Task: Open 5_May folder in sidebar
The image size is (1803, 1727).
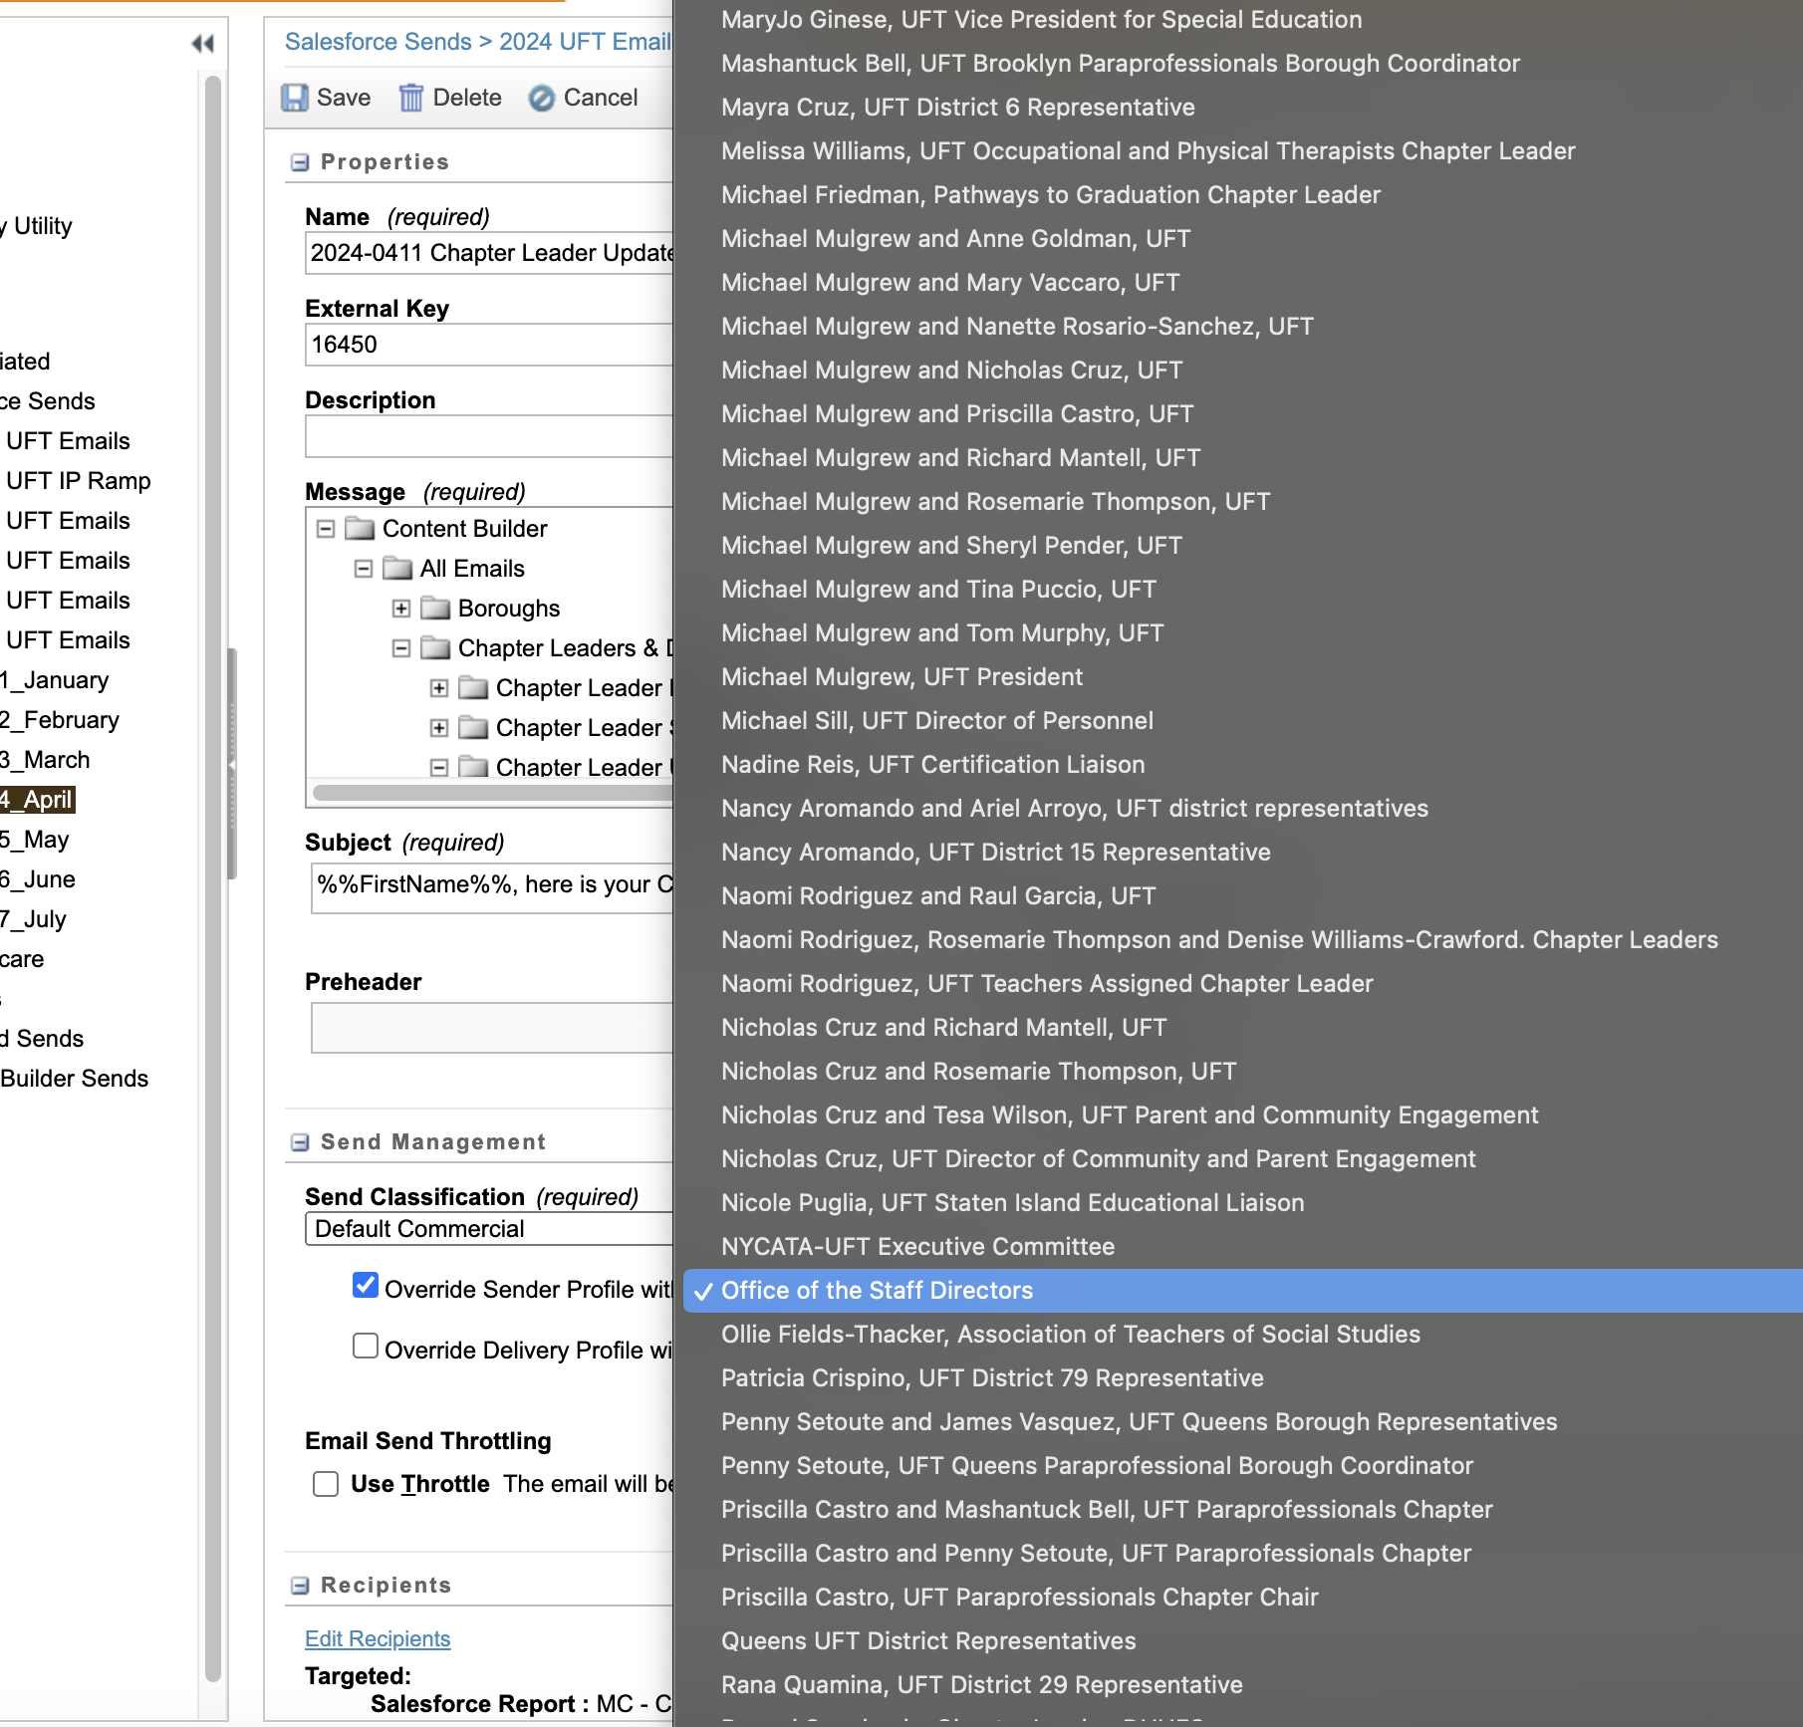Action: 35,840
